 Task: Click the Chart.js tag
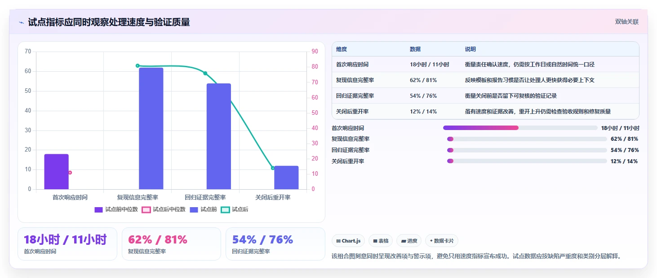pos(348,241)
